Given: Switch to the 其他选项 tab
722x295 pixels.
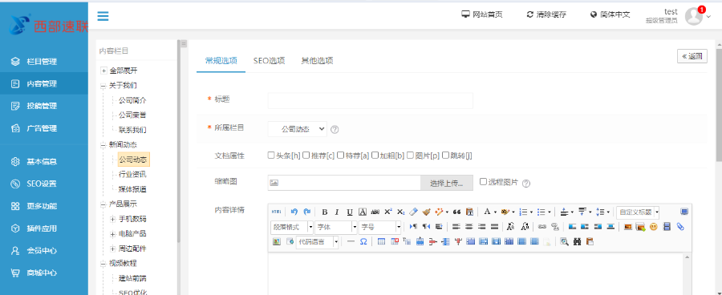Looking at the screenshot, I should pyautogui.click(x=317, y=61).
